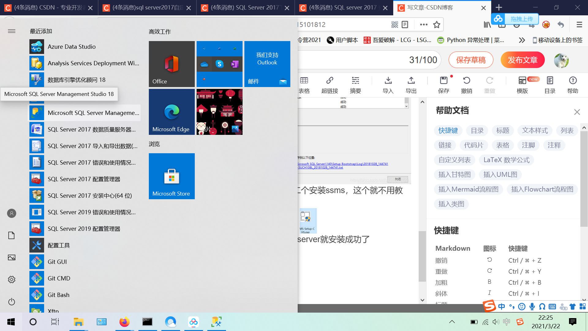This screenshot has width=588, height=331.
Task: Open Microsoft SQL Server Management Studio entry
Action: 85,113
